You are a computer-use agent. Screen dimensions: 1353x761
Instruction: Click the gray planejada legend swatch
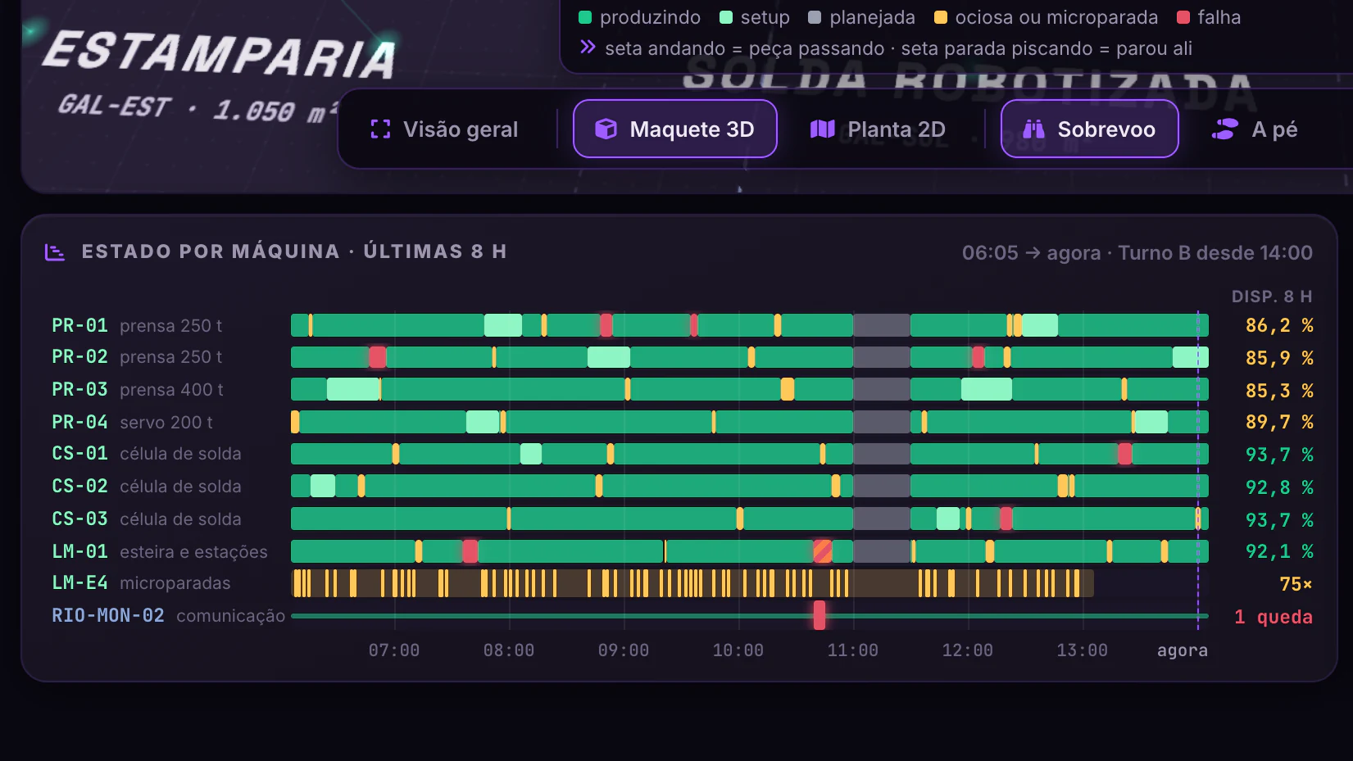pyautogui.click(x=815, y=17)
